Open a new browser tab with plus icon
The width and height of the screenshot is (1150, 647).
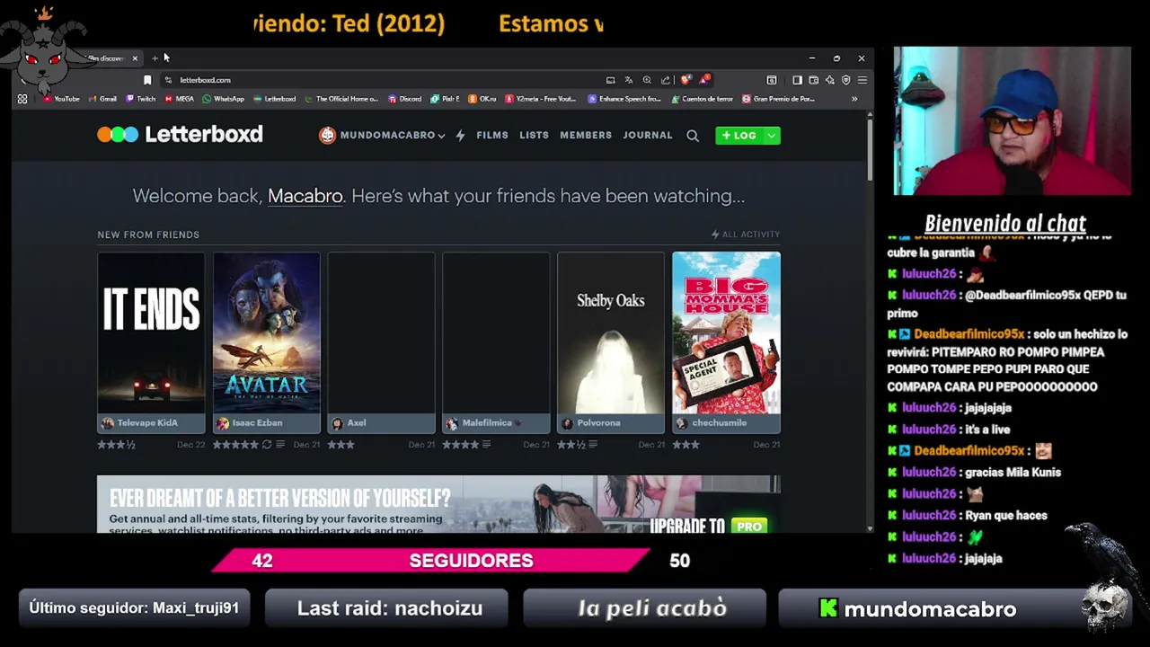pos(155,58)
